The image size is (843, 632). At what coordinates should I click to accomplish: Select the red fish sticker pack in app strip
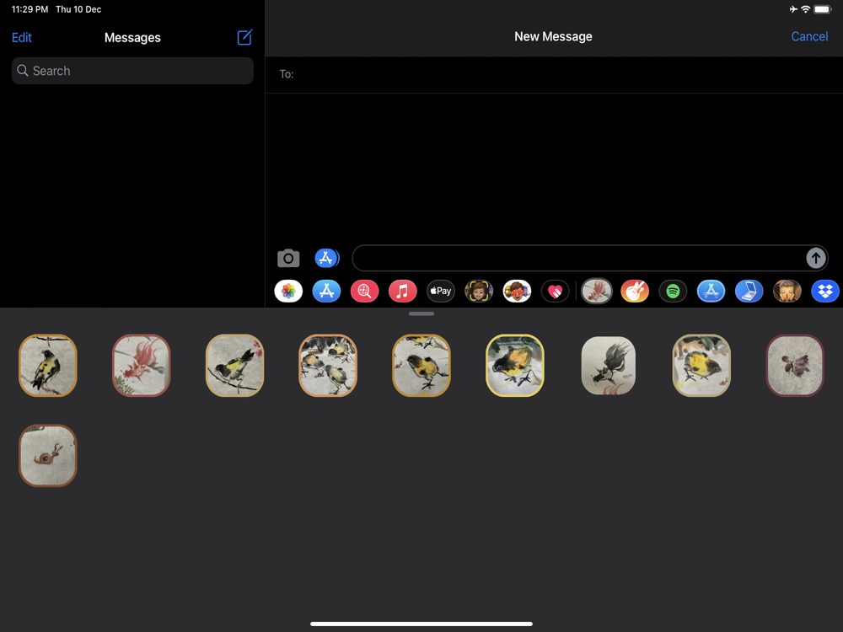point(596,292)
